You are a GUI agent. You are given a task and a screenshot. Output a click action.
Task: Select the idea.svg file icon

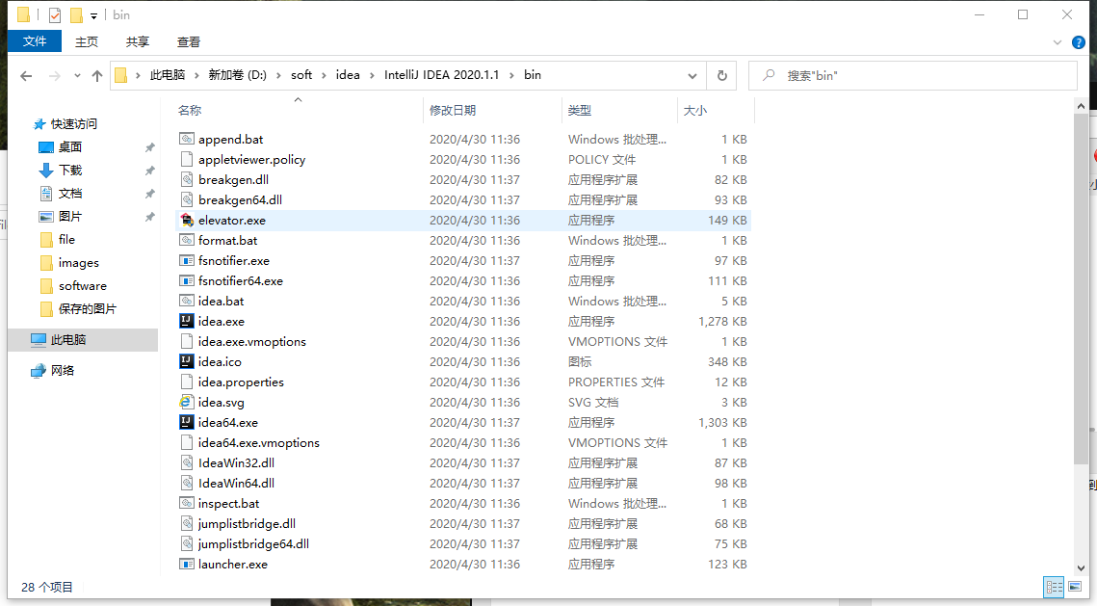click(187, 402)
